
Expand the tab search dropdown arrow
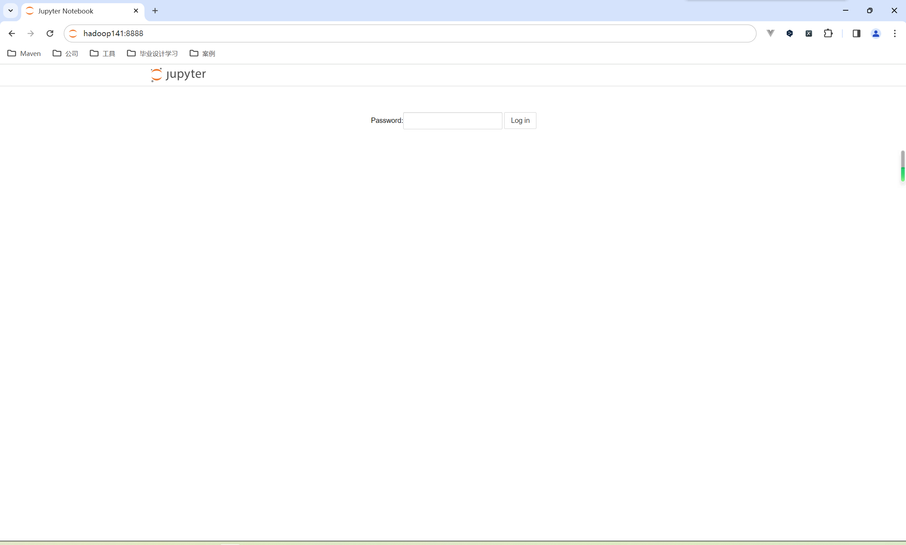point(11,11)
